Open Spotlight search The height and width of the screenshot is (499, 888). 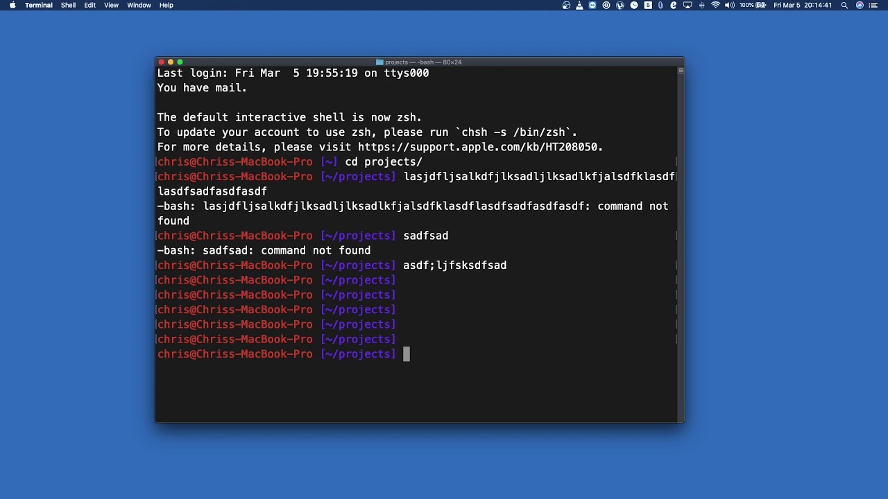(844, 5)
